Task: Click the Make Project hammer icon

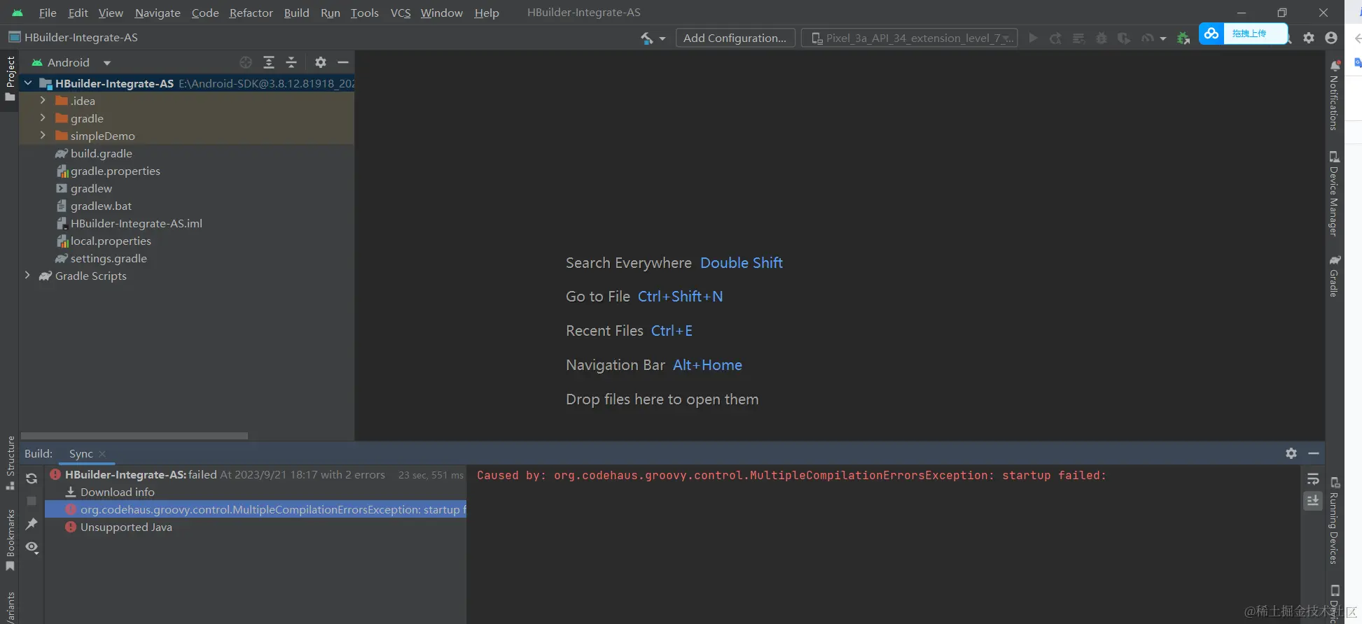Action: click(646, 38)
